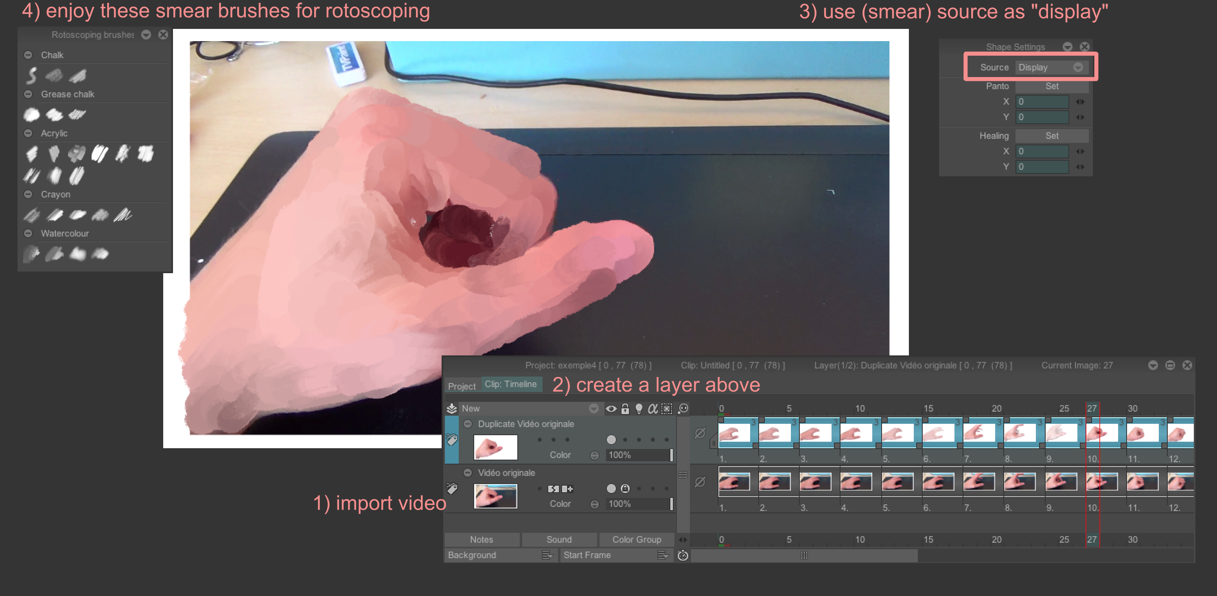The image size is (1217, 596).
Task: Click the Healing Y value field
Action: pos(1042,167)
